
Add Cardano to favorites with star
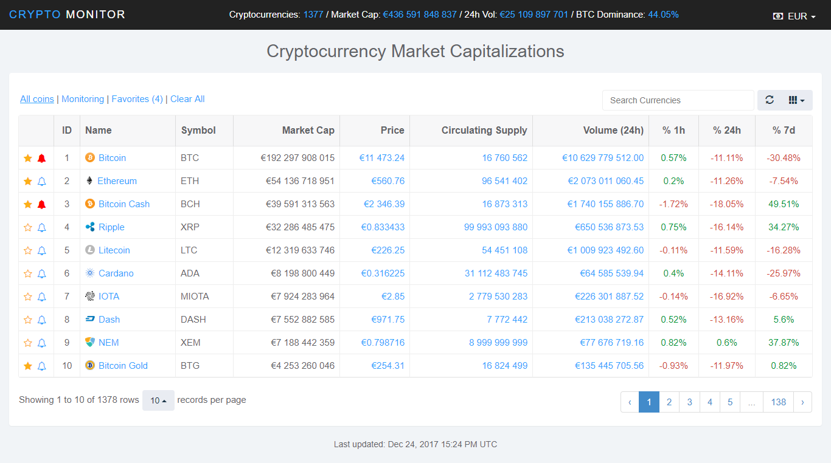(x=27, y=273)
